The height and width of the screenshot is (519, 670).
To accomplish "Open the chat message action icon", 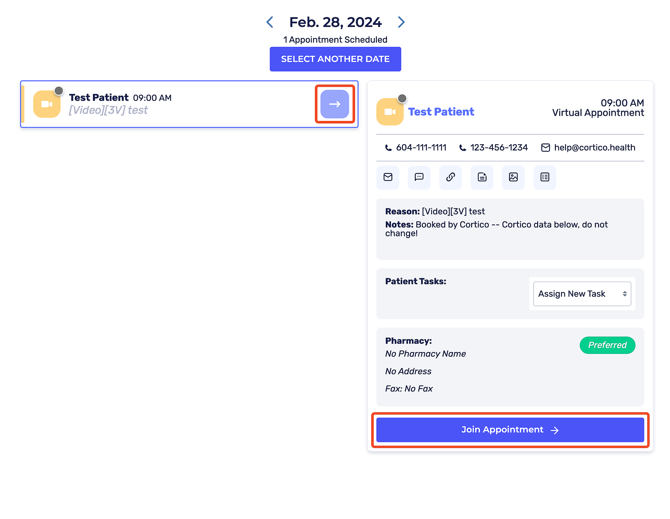I will coord(419,177).
